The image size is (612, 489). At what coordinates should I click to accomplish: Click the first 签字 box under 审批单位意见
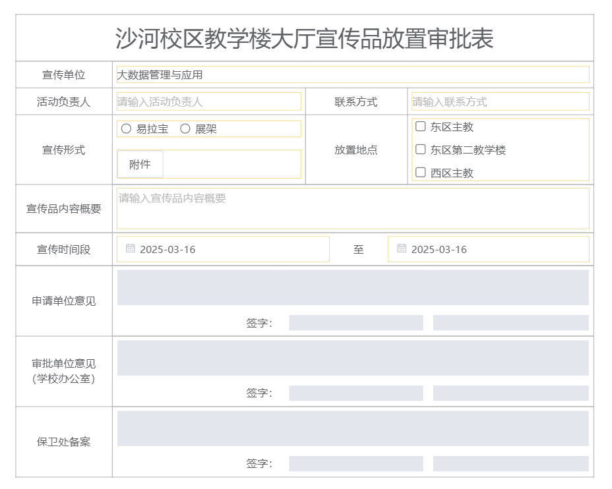click(355, 393)
